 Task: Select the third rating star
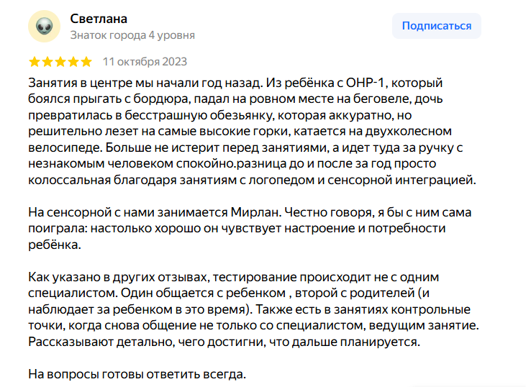(x=60, y=62)
